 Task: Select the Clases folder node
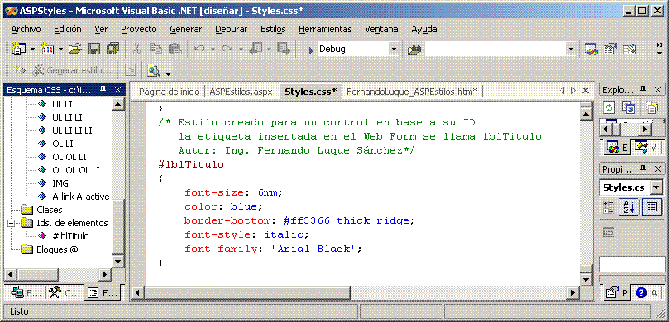(49, 210)
